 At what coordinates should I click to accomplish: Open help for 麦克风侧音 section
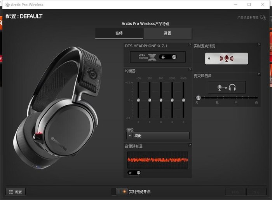point(259,74)
